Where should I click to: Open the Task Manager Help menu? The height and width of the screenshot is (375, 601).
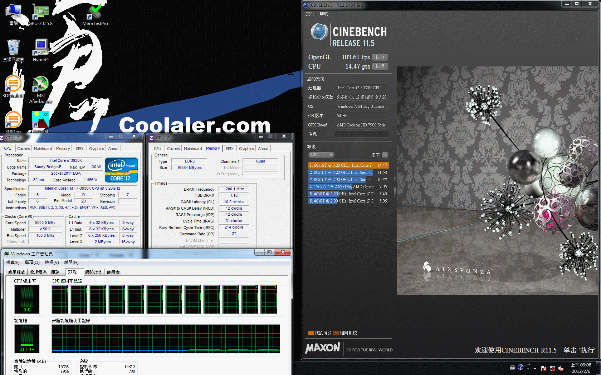tap(71, 262)
